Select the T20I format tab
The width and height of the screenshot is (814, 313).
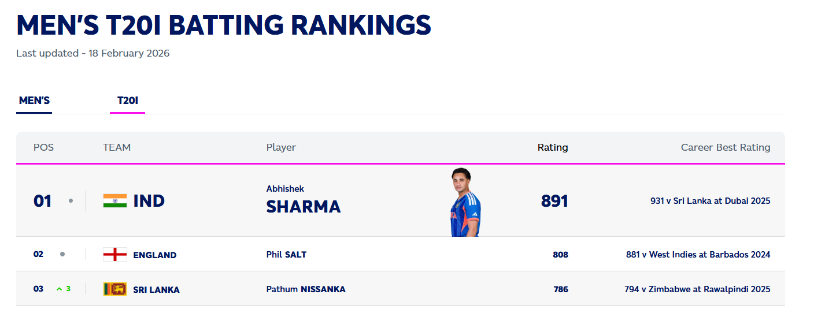point(128,100)
